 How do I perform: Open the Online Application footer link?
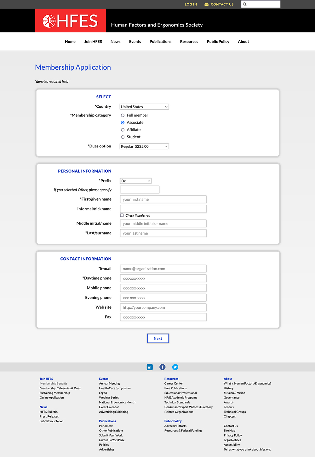52,397
